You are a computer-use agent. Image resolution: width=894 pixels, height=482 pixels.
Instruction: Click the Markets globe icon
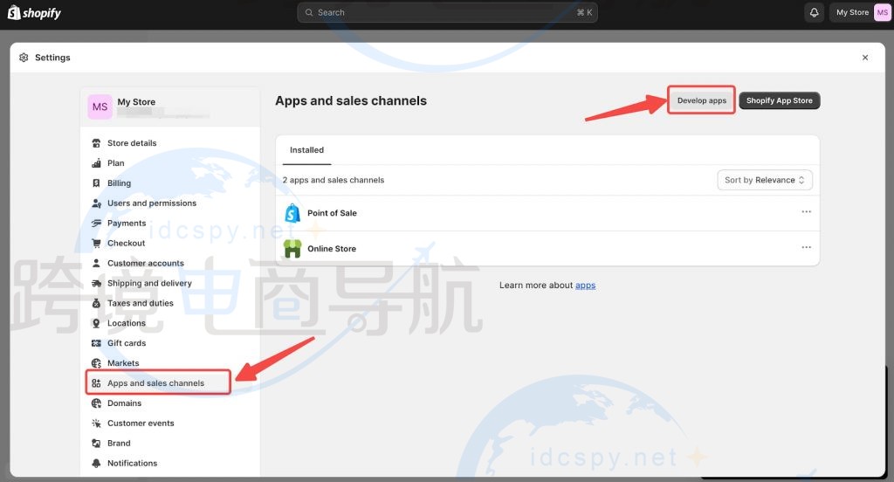[x=96, y=362]
